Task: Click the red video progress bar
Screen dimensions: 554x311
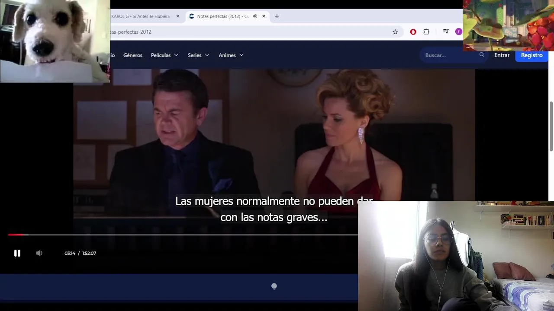Action: [16, 235]
